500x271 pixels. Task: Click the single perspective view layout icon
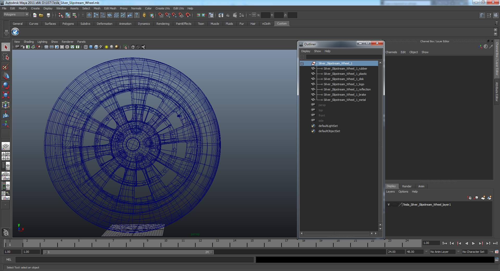pos(6,146)
